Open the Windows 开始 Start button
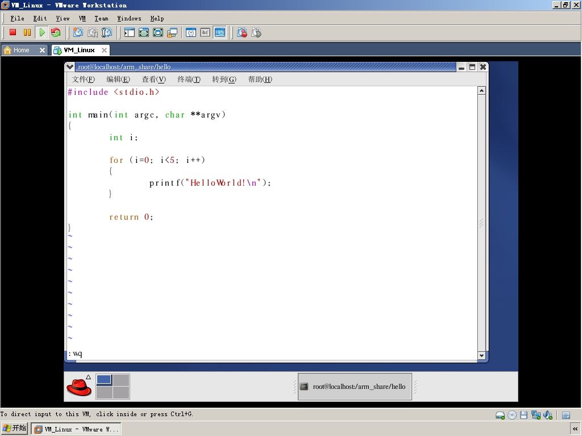The width and height of the screenshot is (582, 436). point(14,429)
